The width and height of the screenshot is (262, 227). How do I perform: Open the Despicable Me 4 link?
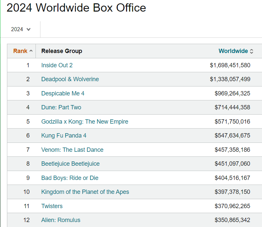[x=63, y=93]
